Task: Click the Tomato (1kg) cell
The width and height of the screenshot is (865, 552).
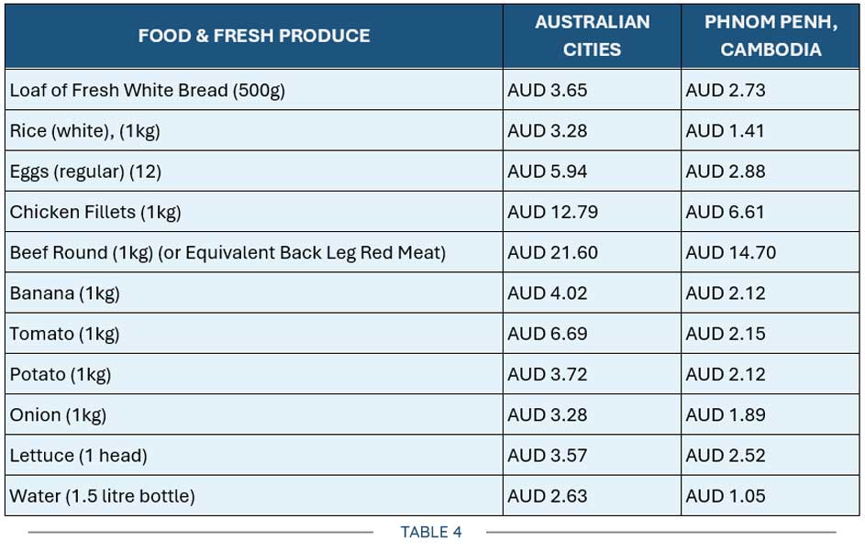Action: (x=254, y=333)
